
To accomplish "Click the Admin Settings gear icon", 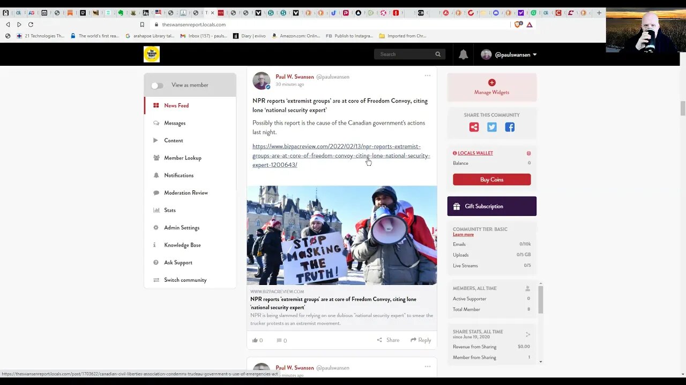I will click(156, 228).
